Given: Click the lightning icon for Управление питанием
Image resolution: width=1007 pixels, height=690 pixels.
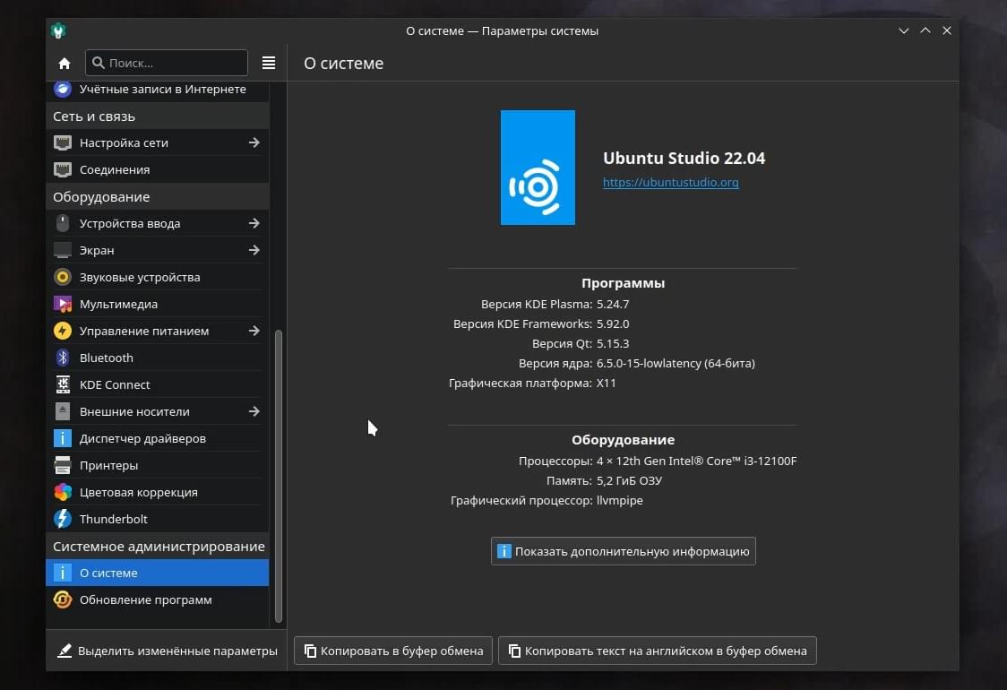Looking at the screenshot, I should pos(63,331).
